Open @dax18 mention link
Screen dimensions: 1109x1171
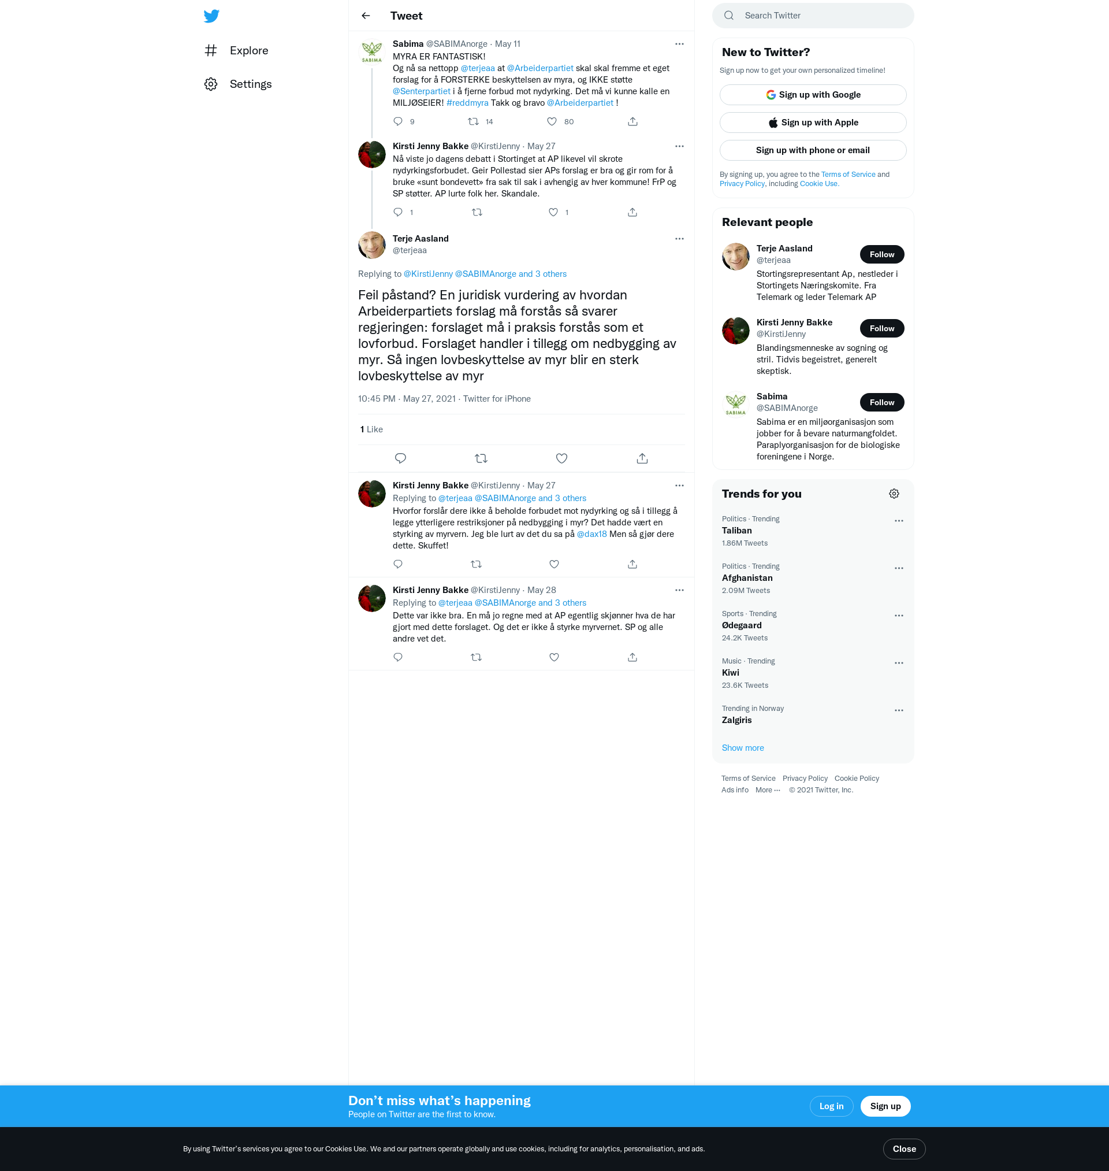[591, 534]
